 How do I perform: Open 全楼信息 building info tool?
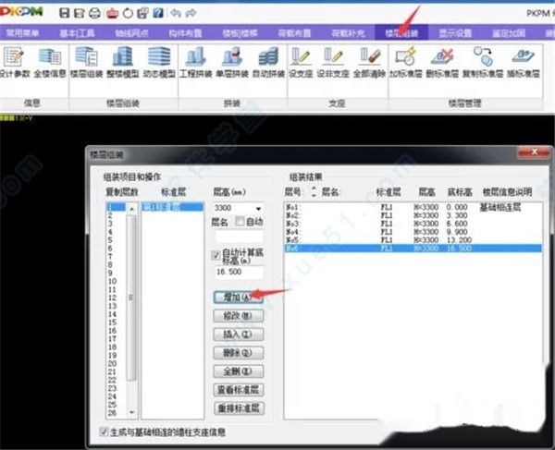pos(50,62)
